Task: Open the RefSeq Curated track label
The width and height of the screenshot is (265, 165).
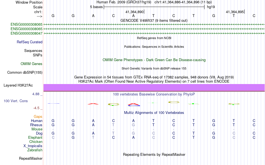Action: point(30,42)
